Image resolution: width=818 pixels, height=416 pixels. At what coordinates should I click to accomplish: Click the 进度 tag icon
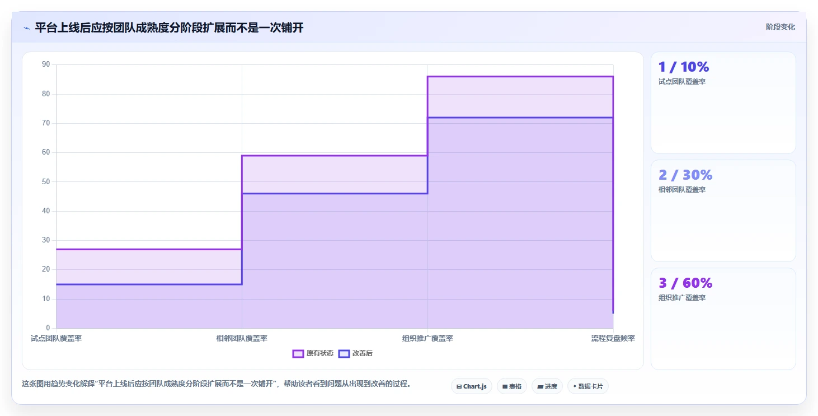(540, 386)
